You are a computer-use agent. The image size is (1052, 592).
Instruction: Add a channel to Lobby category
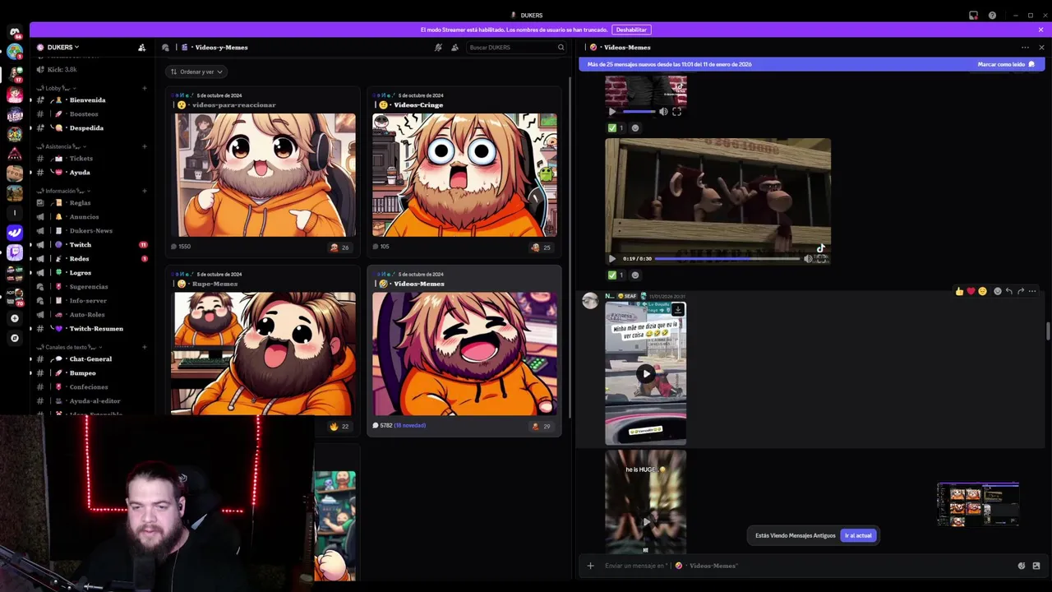coord(145,88)
